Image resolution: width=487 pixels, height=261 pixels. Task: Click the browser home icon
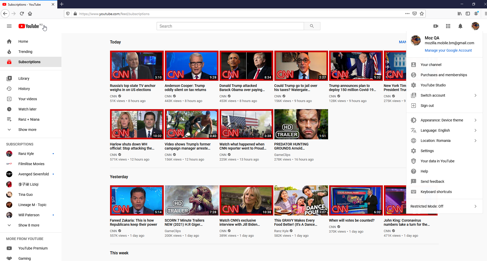point(30,14)
